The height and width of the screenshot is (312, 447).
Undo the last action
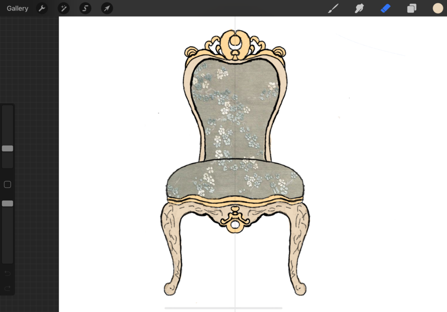(x=7, y=274)
